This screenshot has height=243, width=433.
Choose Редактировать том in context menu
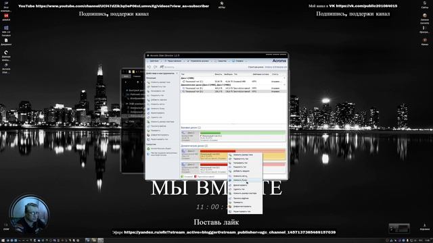tap(245, 211)
